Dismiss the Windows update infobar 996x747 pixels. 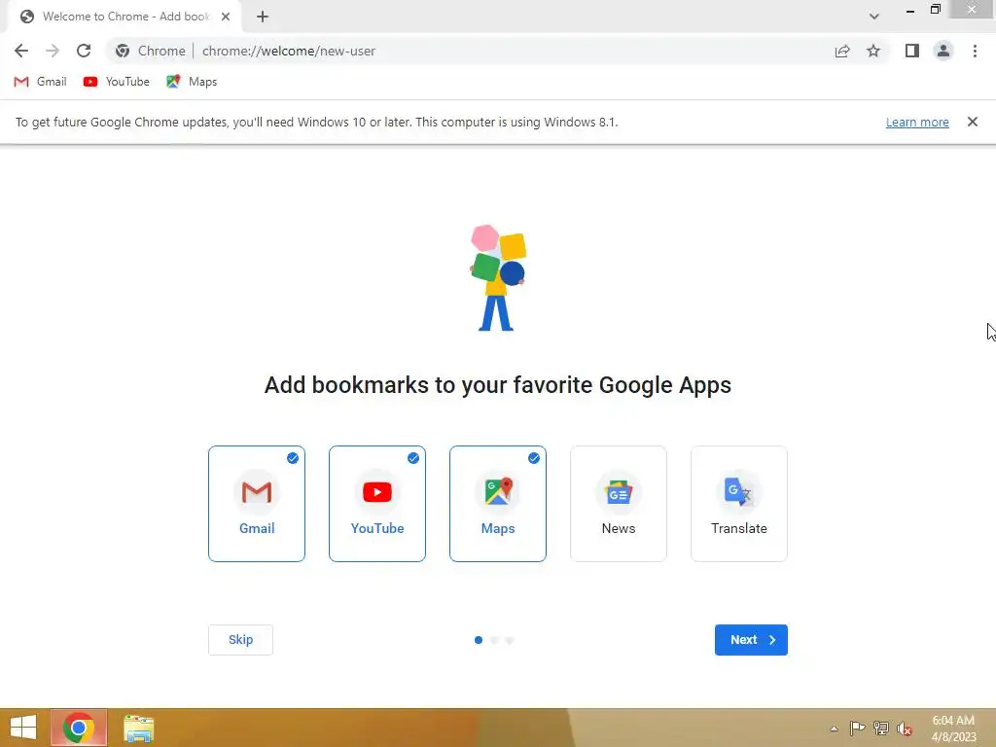click(973, 122)
